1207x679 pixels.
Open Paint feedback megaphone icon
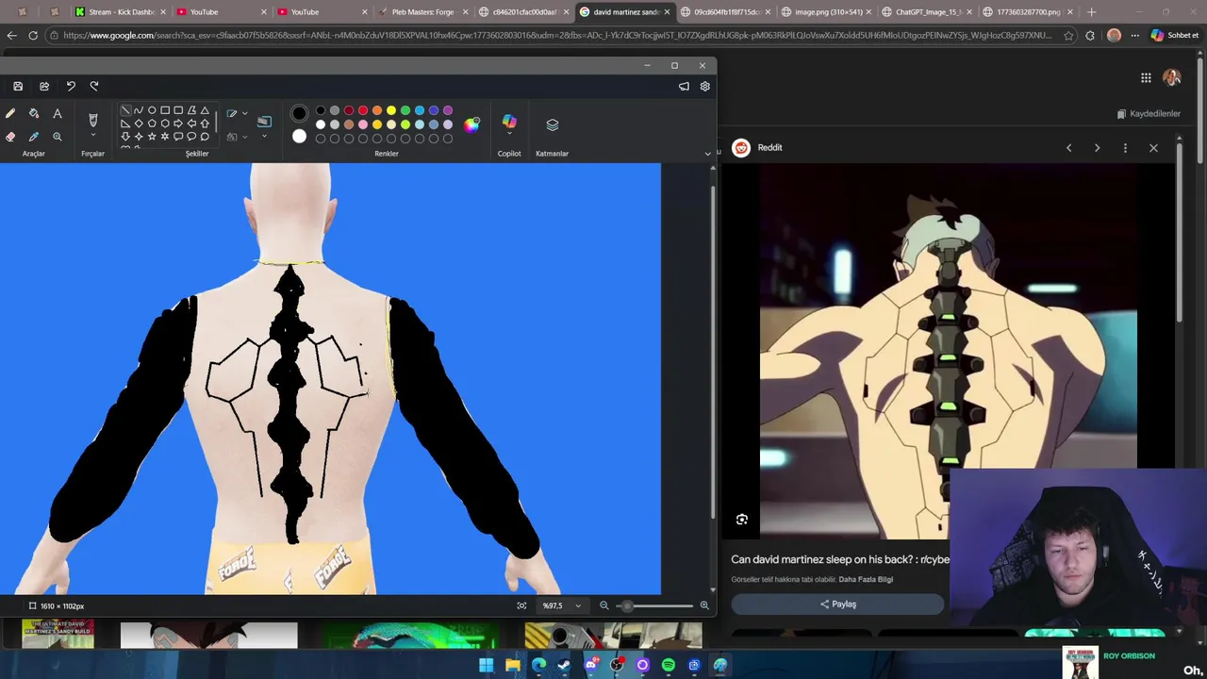(684, 86)
